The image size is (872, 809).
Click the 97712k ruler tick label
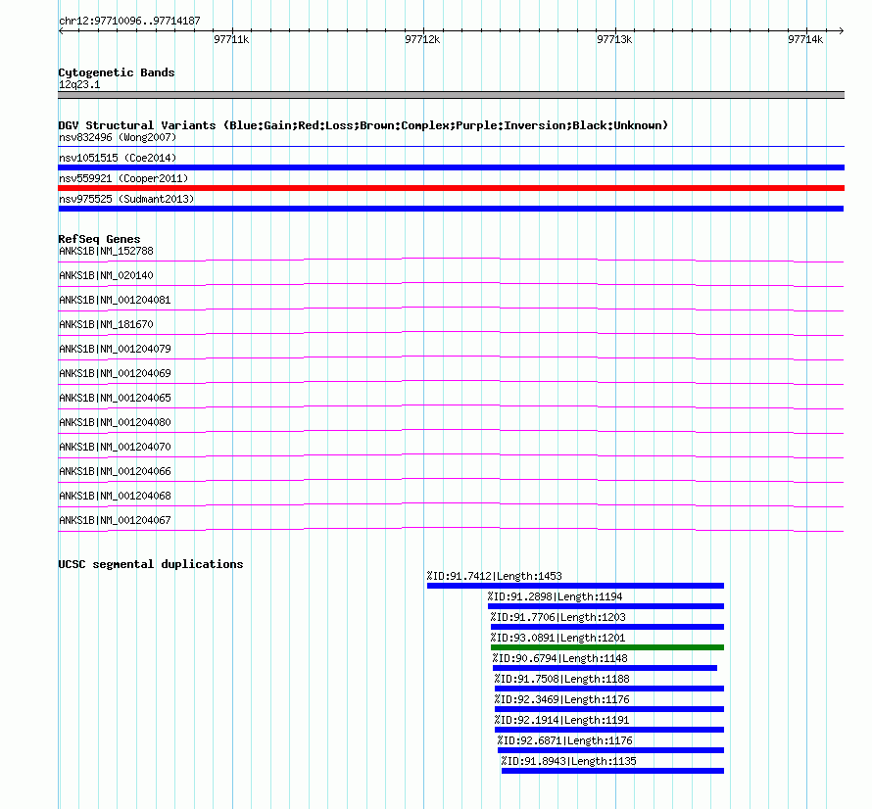(x=422, y=39)
